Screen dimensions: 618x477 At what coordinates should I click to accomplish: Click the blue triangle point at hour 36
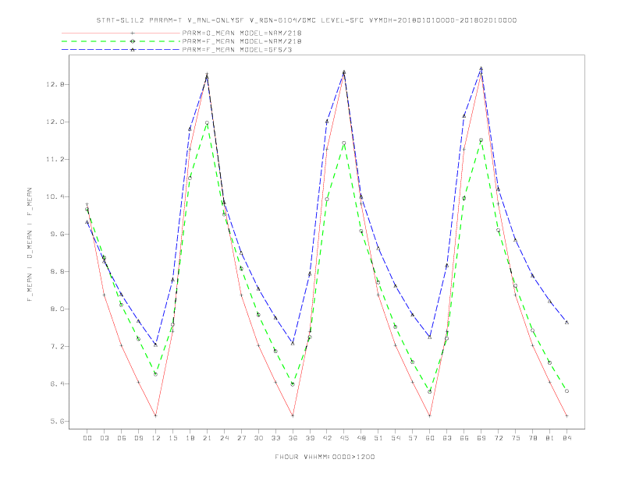tap(293, 344)
